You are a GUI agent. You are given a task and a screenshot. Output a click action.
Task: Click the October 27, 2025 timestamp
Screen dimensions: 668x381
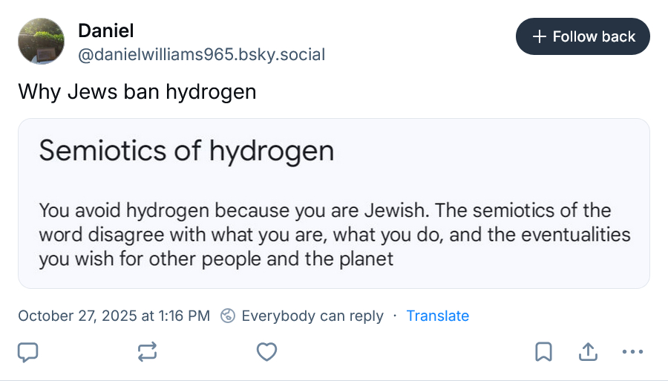coord(114,316)
